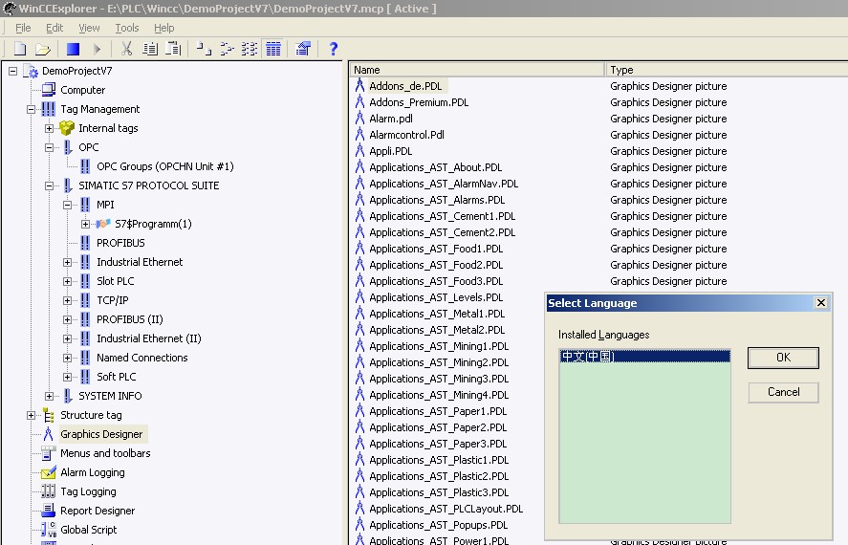
Task: Collapse the SIMATIC S7 PROTOCOL SUITE node
Action: pyautogui.click(x=50, y=185)
